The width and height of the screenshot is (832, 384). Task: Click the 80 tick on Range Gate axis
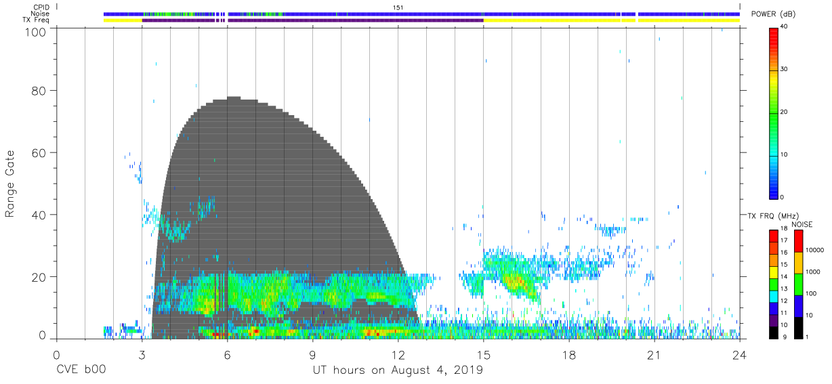click(40, 90)
